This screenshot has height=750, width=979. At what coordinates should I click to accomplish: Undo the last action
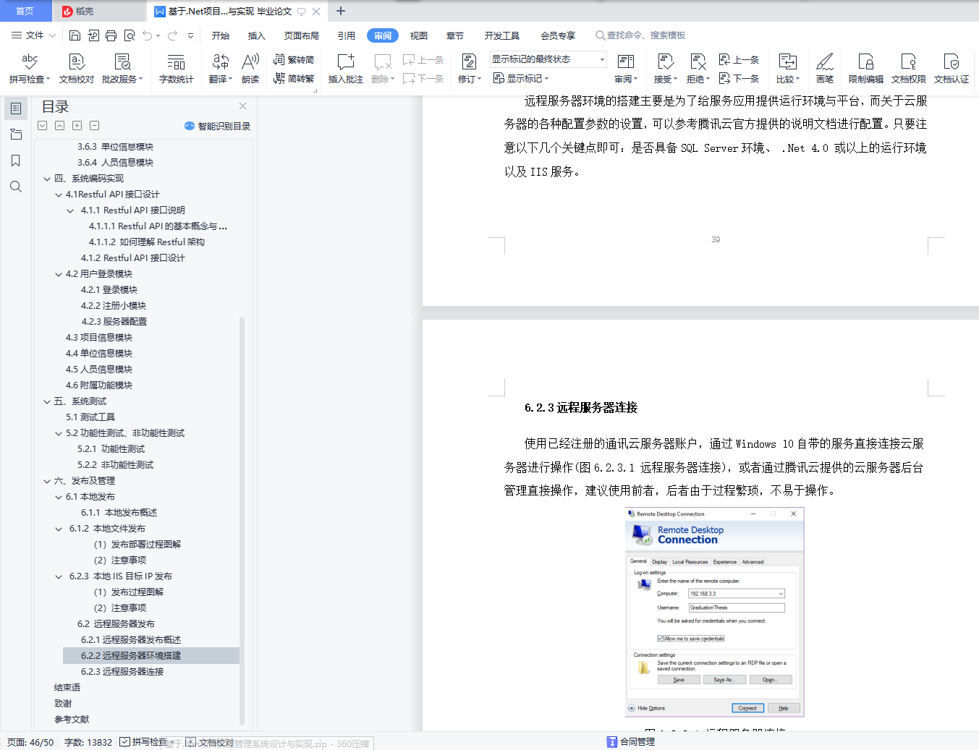[x=148, y=35]
